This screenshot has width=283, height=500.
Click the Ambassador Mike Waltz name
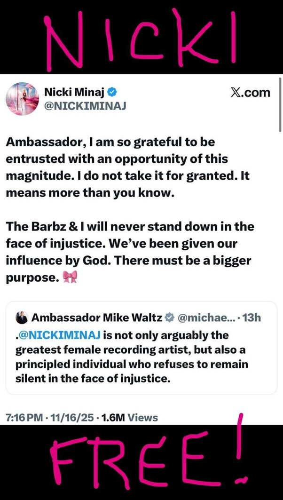pos(96,318)
